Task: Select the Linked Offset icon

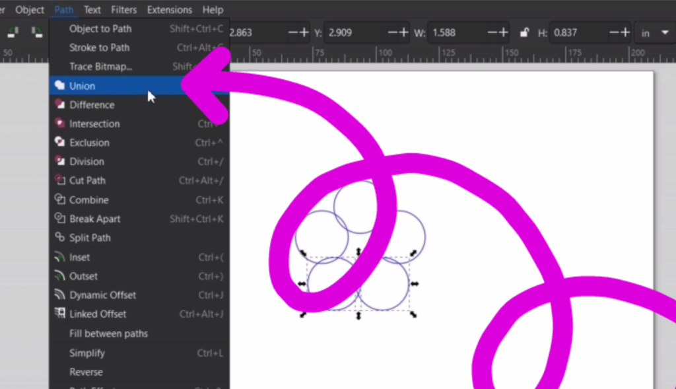Action: 59,314
